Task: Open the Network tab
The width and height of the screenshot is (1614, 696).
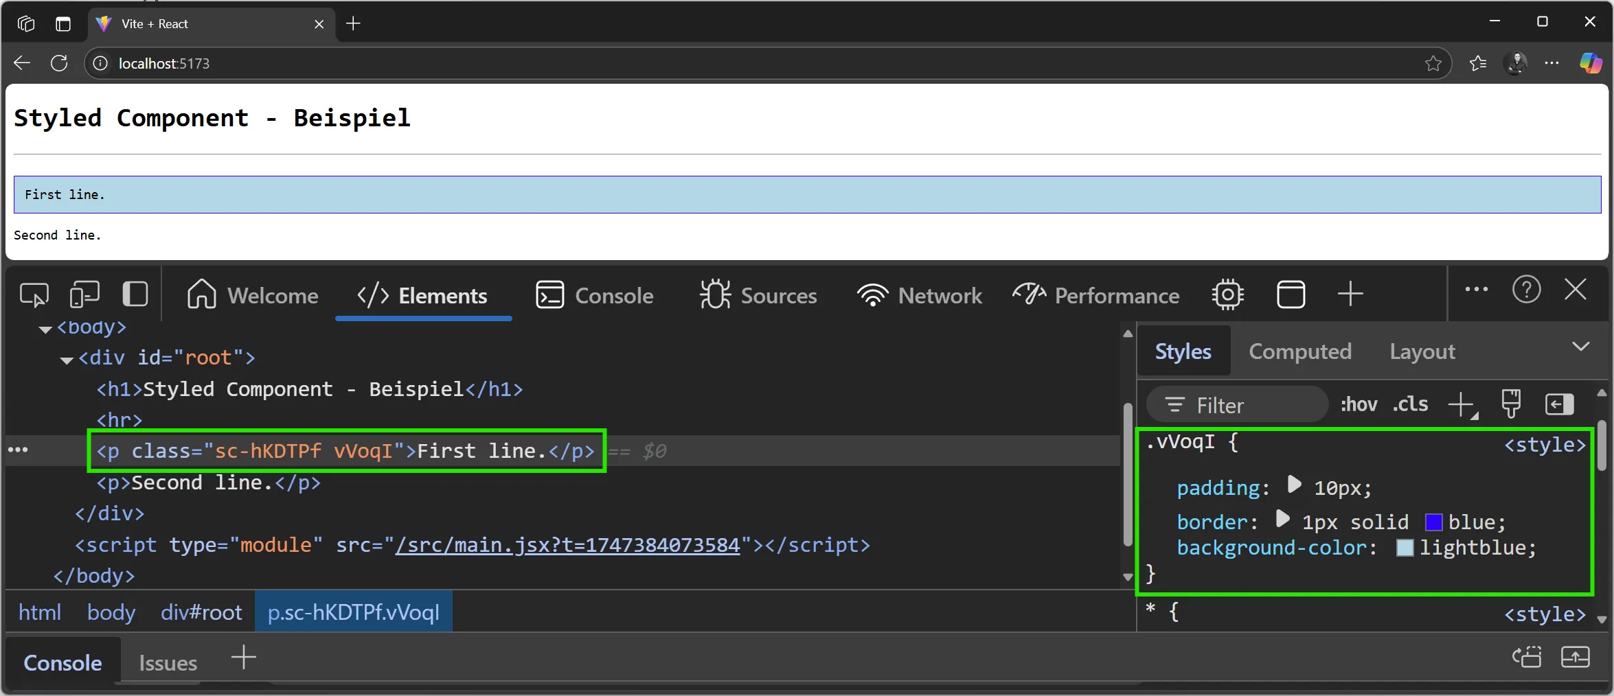Action: (x=919, y=295)
